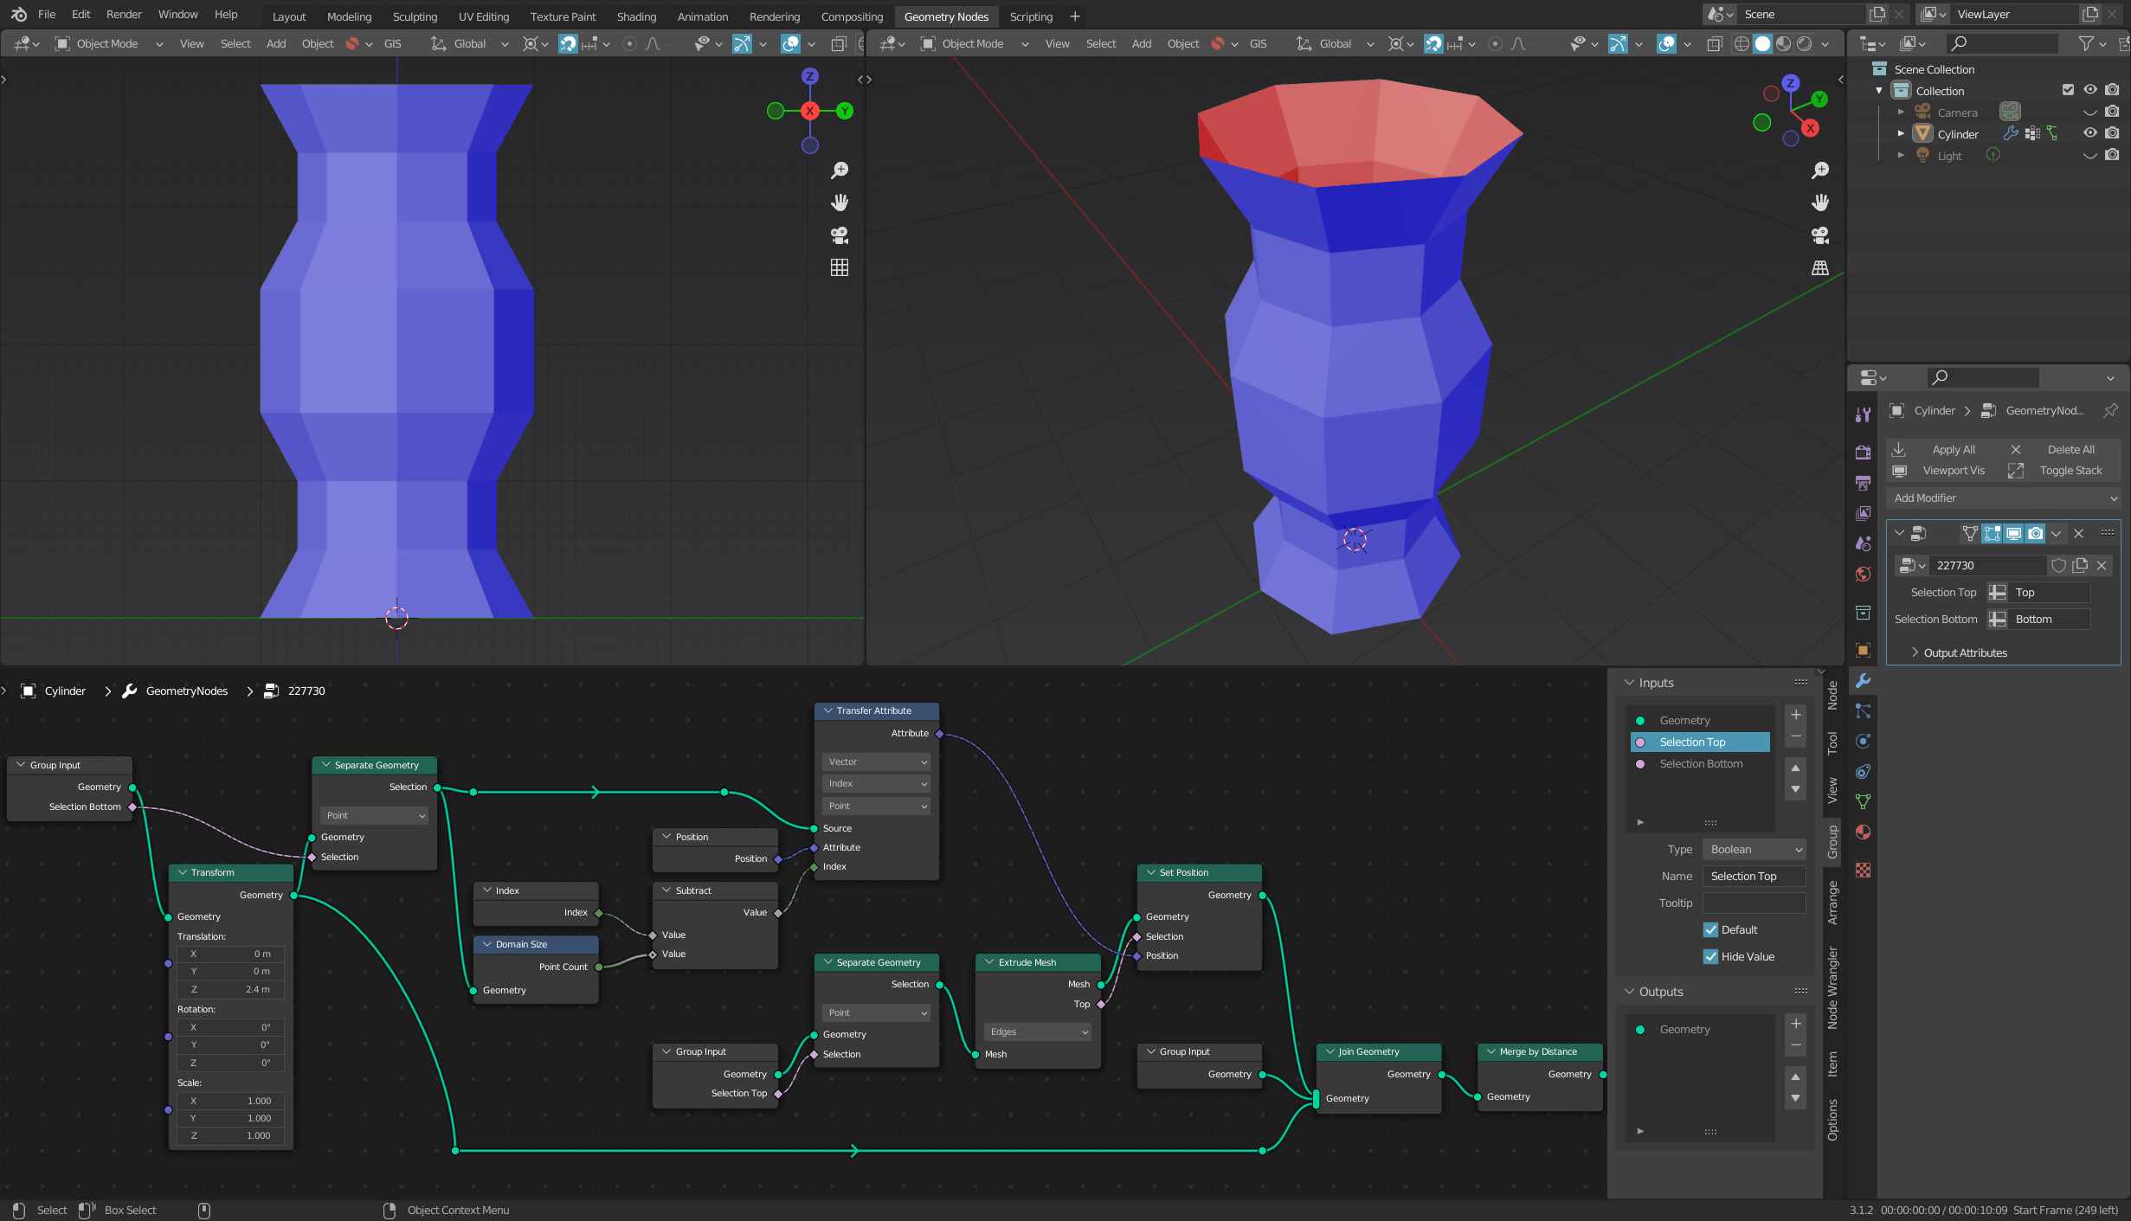Open the World properties tab icon
Image resolution: width=2131 pixels, height=1221 pixels.
(1863, 574)
